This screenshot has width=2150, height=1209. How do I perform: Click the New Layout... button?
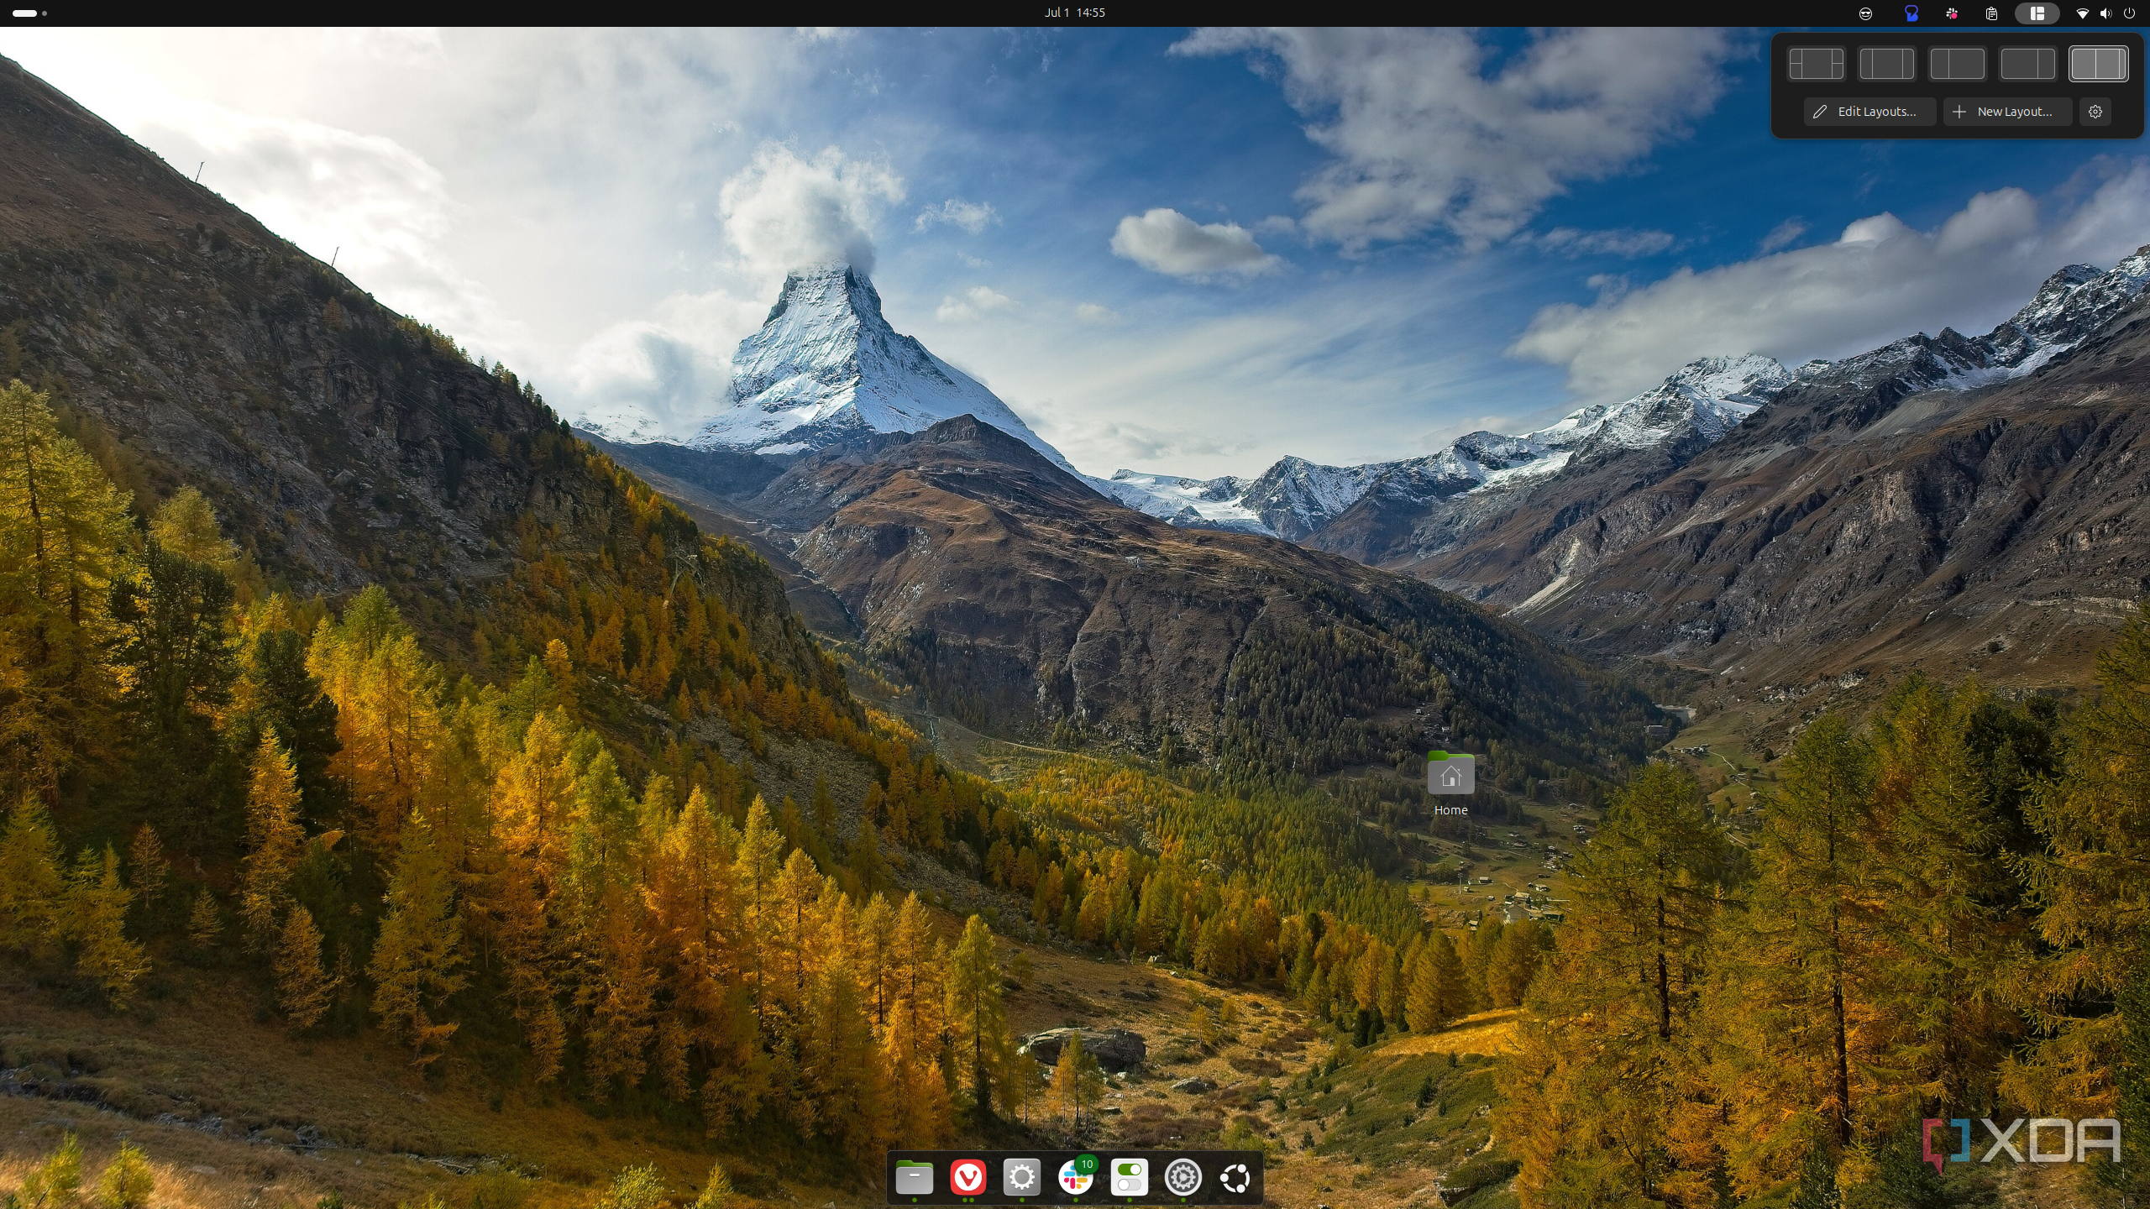2007,112
